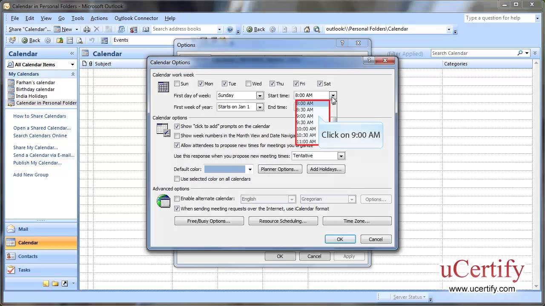Screen dimensions: 545x306
Task: Open the Outlook Connector menu
Action: point(136,18)
